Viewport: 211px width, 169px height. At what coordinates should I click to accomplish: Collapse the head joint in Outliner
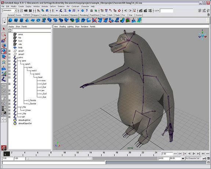tap(9, 77)
